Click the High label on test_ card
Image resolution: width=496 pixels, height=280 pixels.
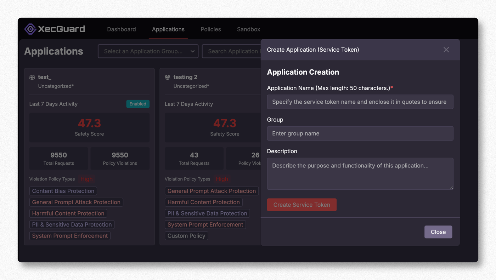click(86, 179)
